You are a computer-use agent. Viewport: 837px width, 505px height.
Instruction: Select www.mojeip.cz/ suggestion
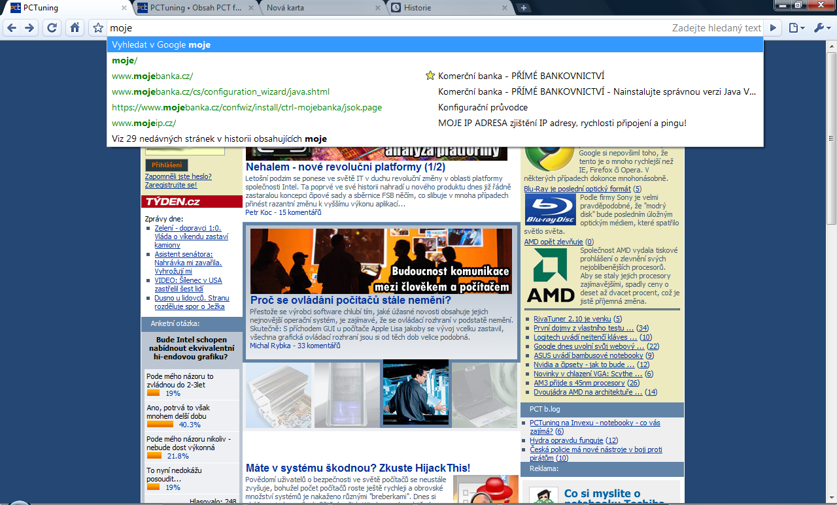[x=435, y=123]
